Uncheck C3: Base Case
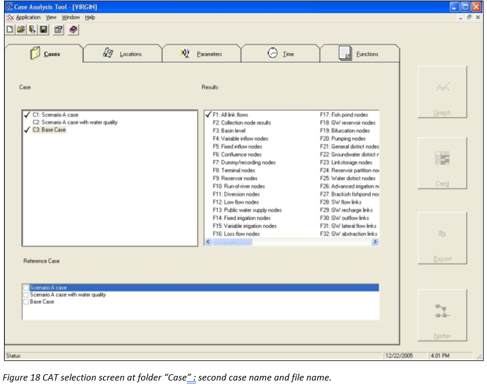The image size is (487, 388). (x=28, y=130)
